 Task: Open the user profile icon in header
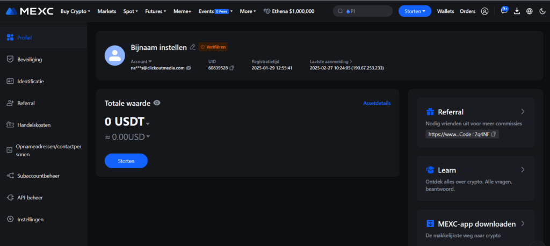coord(485,11)
